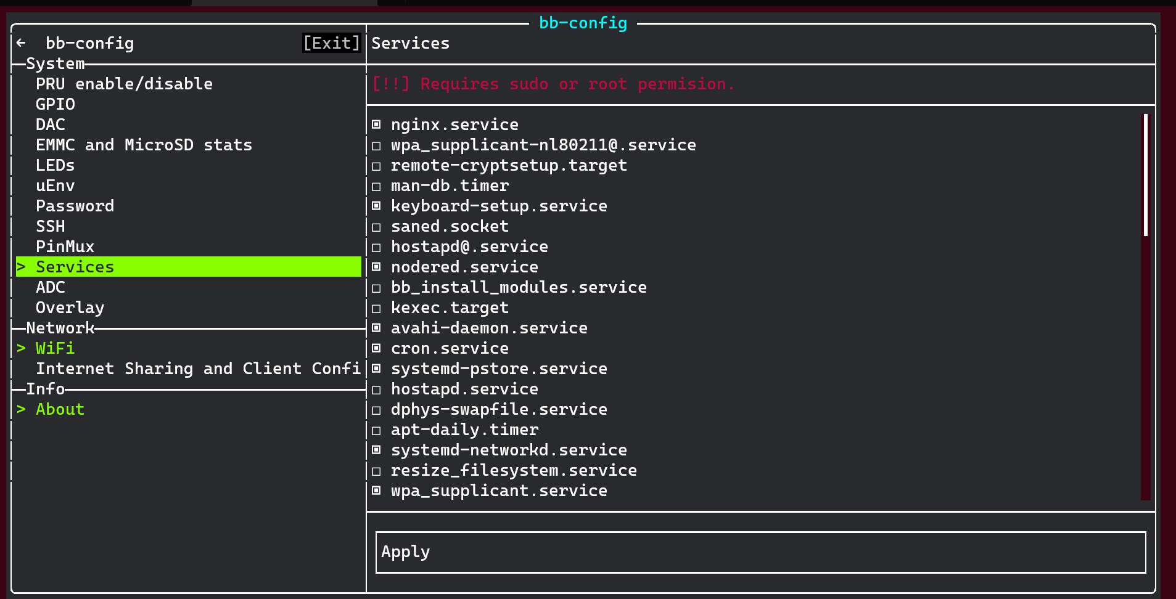Click the services list scrollbar
This screenshot has height=599, width=1176.
(x=1145, y=176)
